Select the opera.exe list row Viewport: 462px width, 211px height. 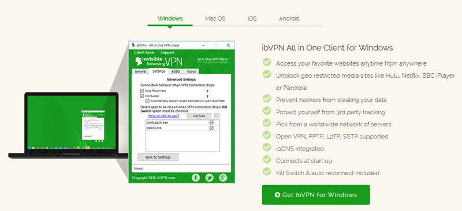pyautogui.click(x=182, y=128)
